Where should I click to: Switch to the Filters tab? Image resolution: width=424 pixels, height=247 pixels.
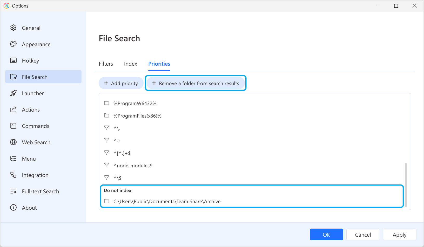[x=106, y=64]
